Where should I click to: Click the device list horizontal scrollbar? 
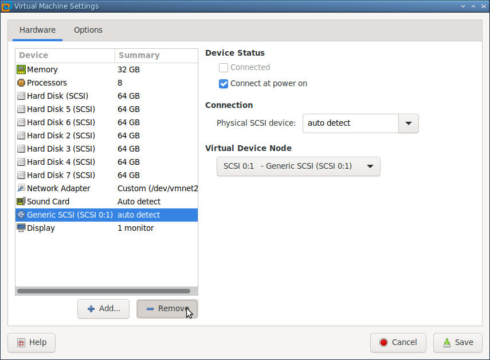pos(103,291)
